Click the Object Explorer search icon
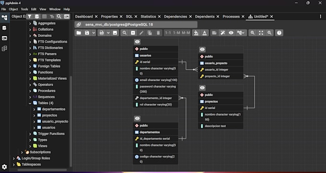The image size is (326, 173). pyautogui.click(x=59, y=16)
